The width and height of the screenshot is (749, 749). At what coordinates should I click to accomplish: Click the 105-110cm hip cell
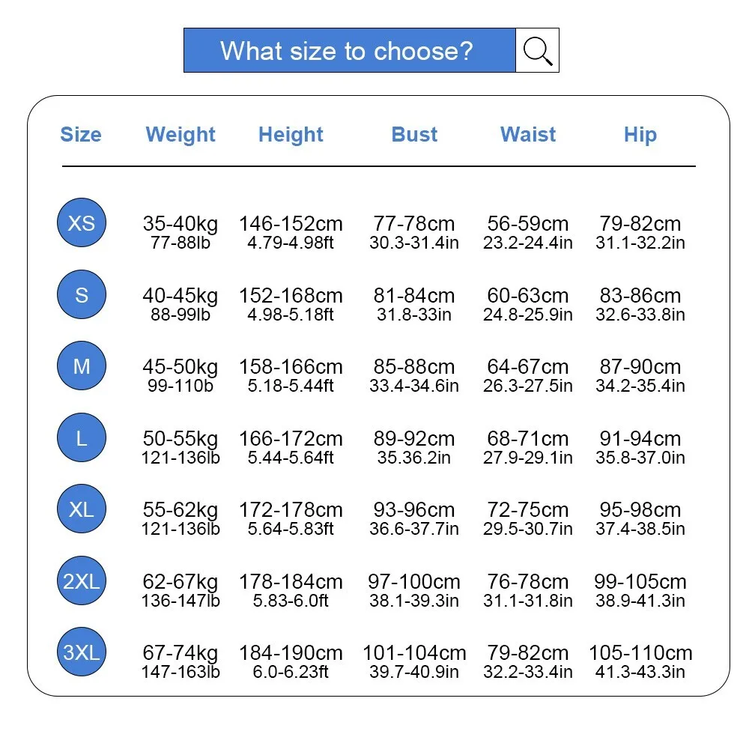click(640, 653)
